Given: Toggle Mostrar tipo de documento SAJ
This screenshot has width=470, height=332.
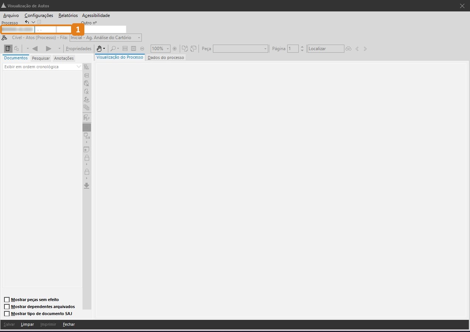Looking at the screenshot, I should [7, 314].
